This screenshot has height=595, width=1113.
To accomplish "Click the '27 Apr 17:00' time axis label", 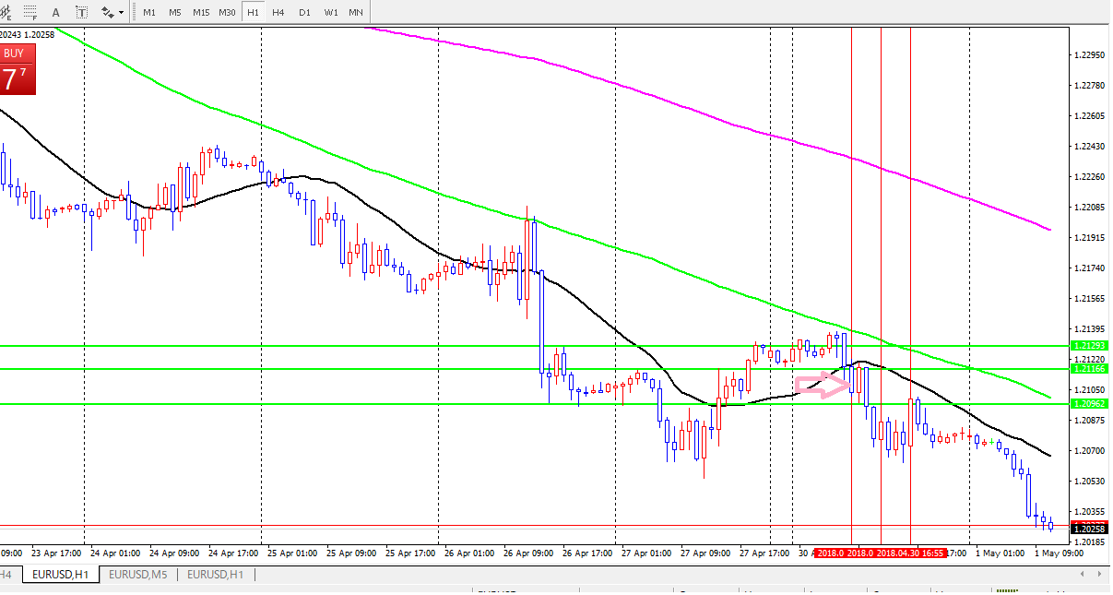I will [x=764, y=553].
